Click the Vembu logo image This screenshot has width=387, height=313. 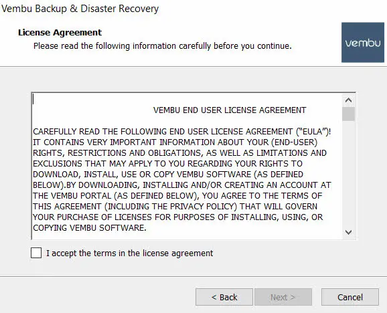[363, 42]
